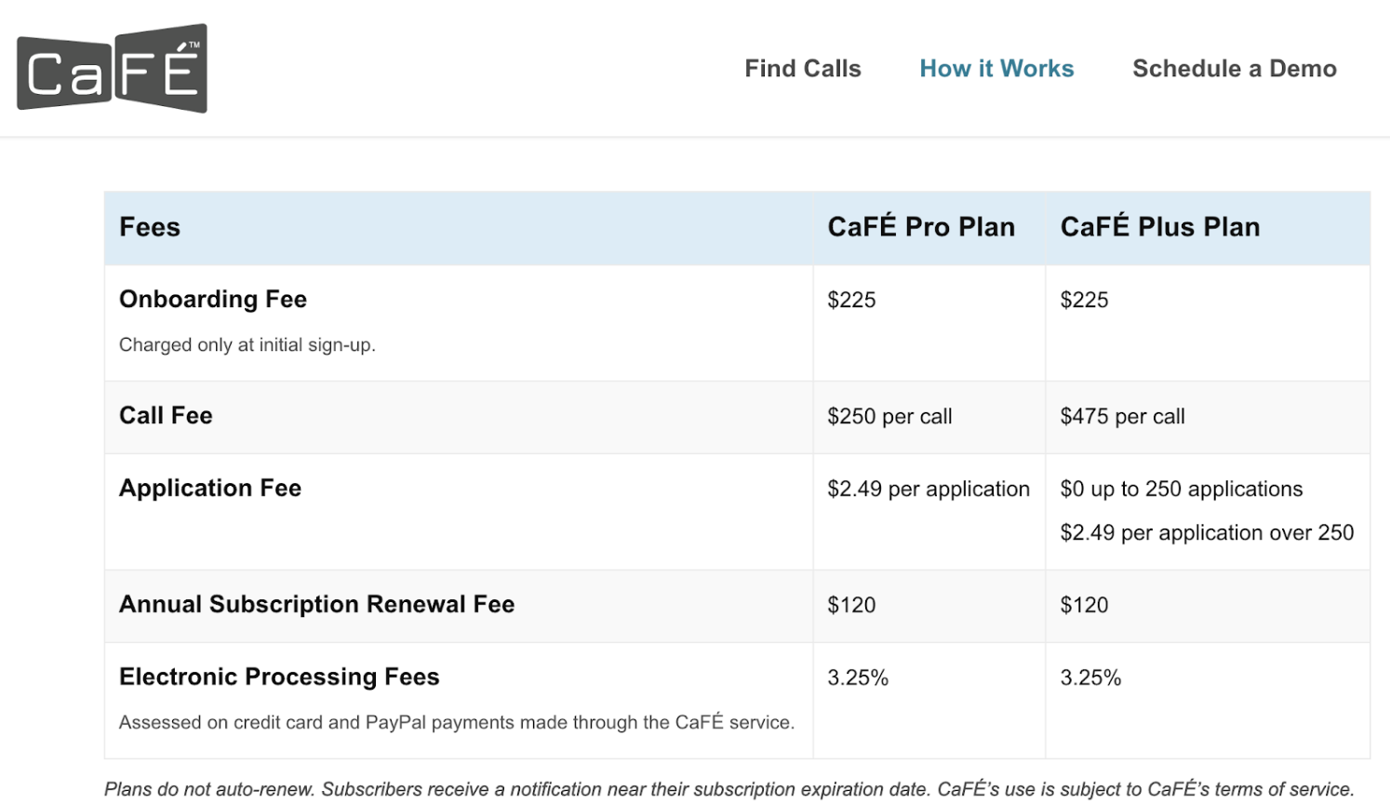This screenshot has width=1390, height=804.
Task: Open Schedule a Demo
Action: pos(1233,68)
